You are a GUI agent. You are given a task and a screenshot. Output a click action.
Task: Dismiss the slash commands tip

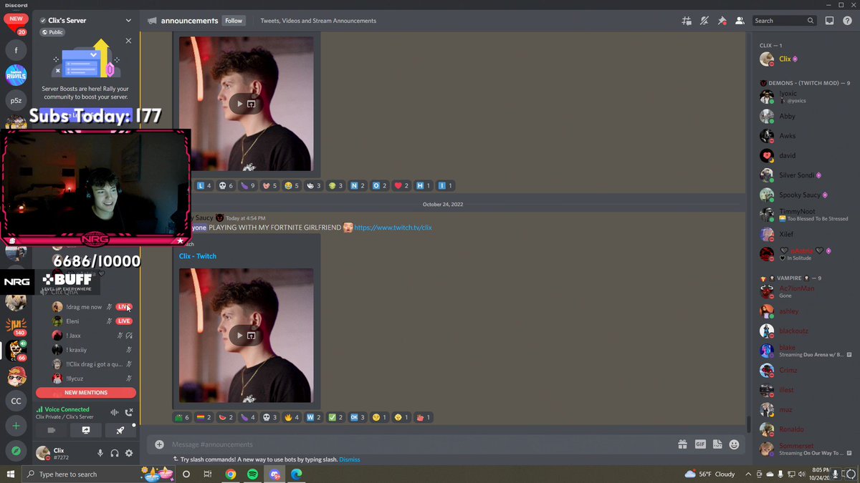350,459
